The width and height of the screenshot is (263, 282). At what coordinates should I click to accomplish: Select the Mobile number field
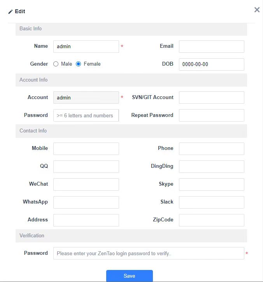(x=86, y=148)
